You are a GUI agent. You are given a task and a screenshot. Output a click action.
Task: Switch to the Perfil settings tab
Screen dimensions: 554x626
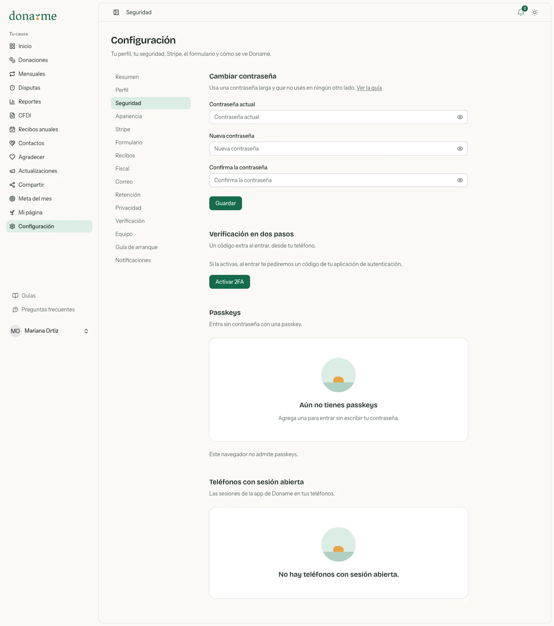pos(151,90)
